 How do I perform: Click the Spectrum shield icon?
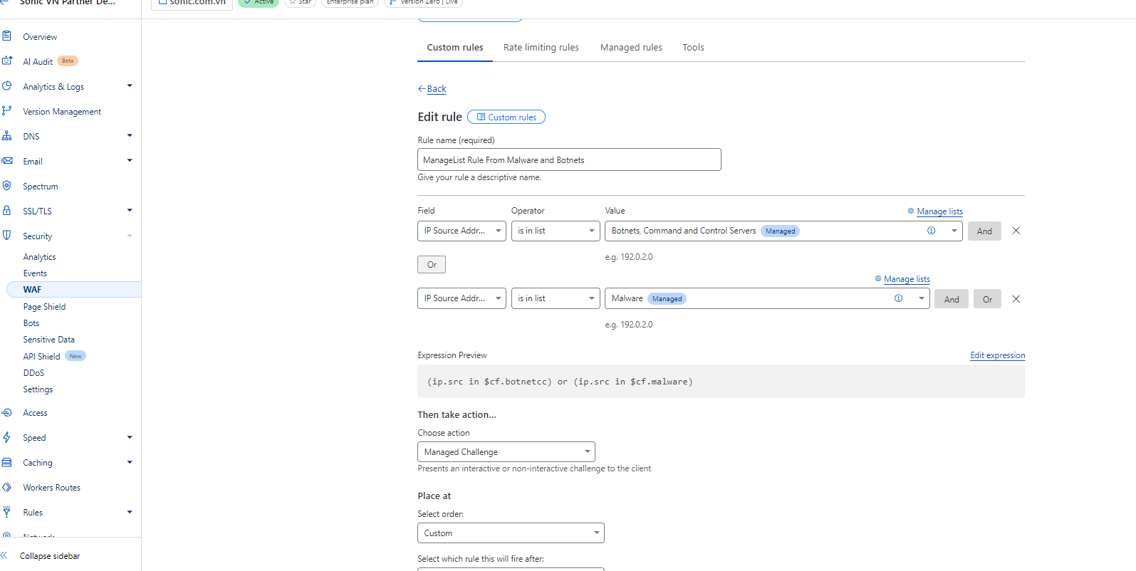tap(6, 186)
